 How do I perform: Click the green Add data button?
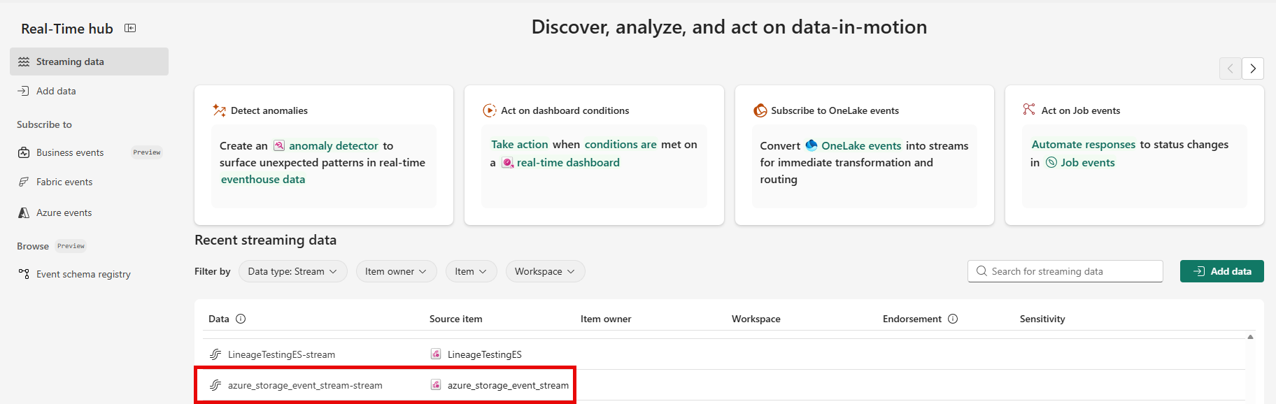click(1222, 271)
